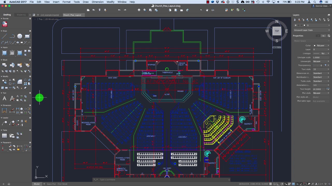This screenshot has height=186, width=332.
Task: Toggle properties panel 'My' filter button
Action: [323, 36]
